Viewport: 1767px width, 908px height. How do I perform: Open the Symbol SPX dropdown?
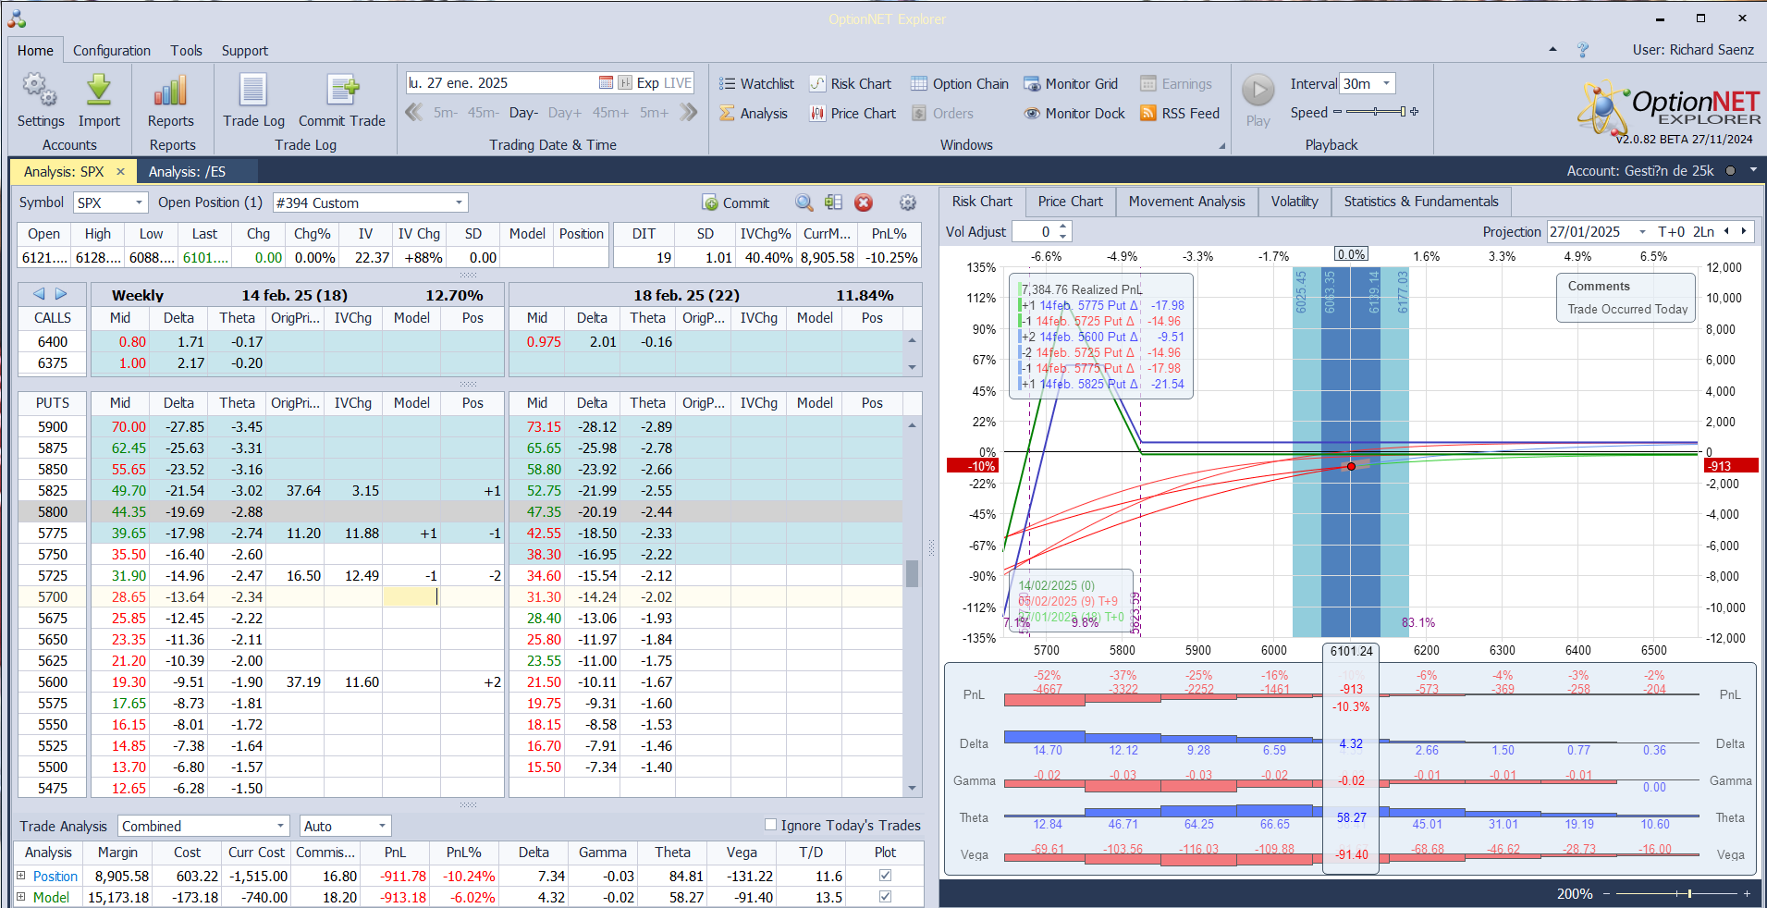pos(139,202)
